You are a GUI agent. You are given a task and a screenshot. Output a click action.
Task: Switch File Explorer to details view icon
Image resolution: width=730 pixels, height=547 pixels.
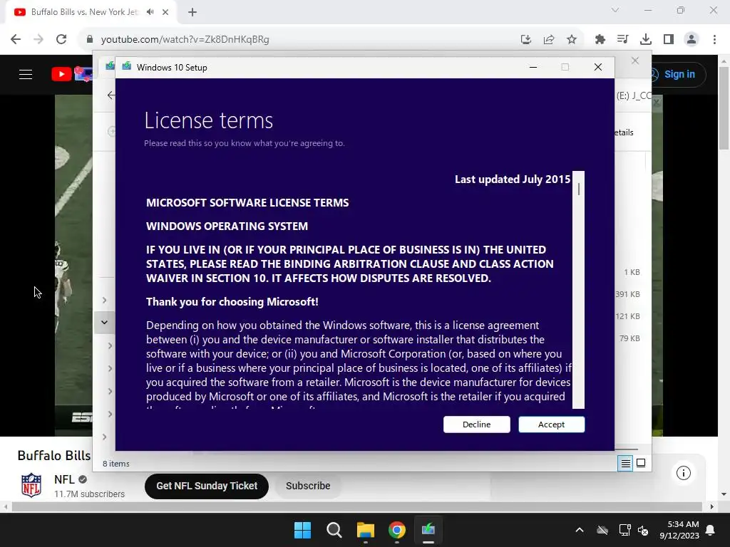tap(625, 463)
